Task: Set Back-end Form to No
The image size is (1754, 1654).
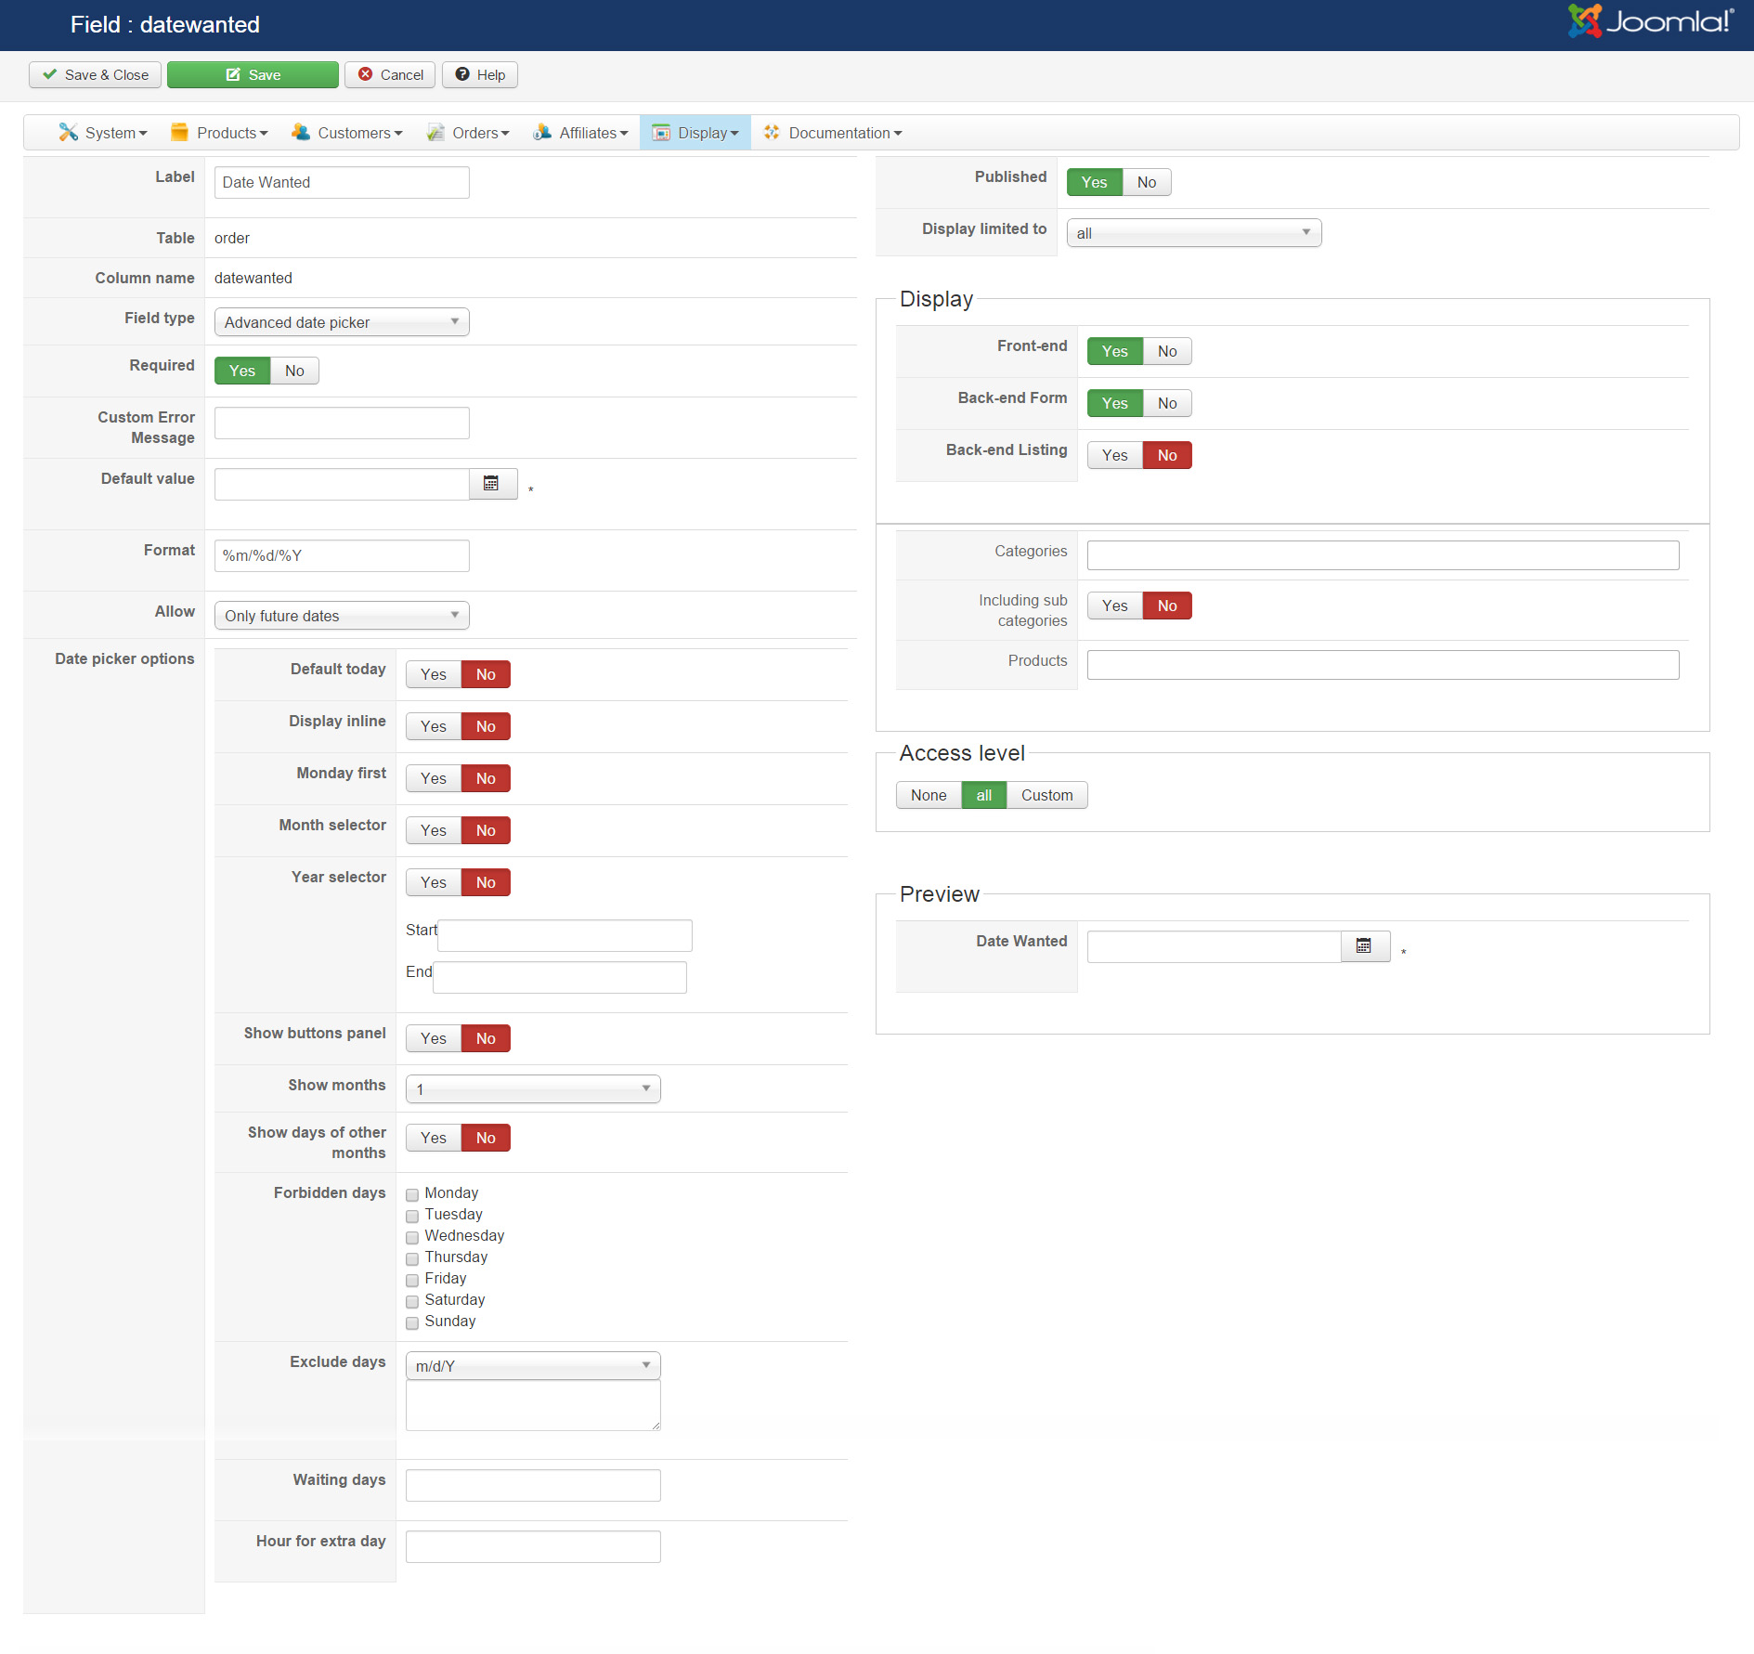Action: [1167, 403]
